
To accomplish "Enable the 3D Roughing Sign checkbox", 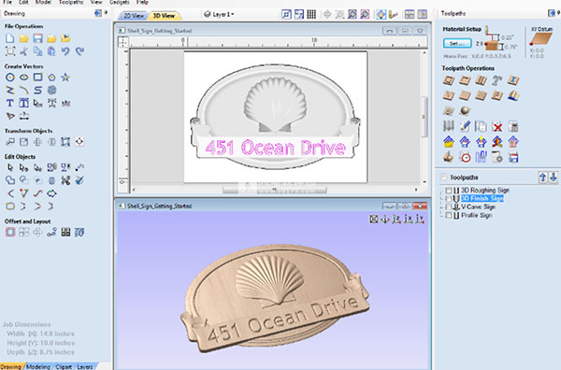I will pyautogui.click(x=449, y=191).
